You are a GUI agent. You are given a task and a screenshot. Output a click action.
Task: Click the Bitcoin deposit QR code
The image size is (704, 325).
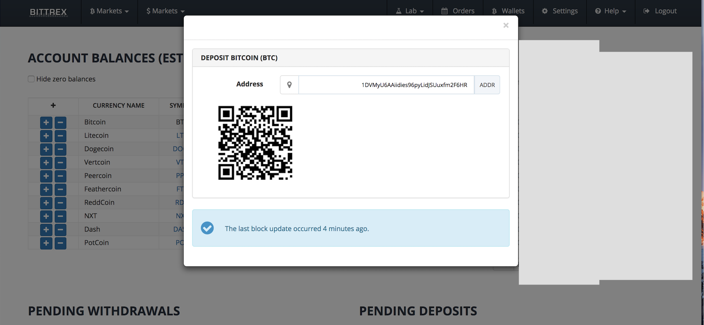coord(255,143)
